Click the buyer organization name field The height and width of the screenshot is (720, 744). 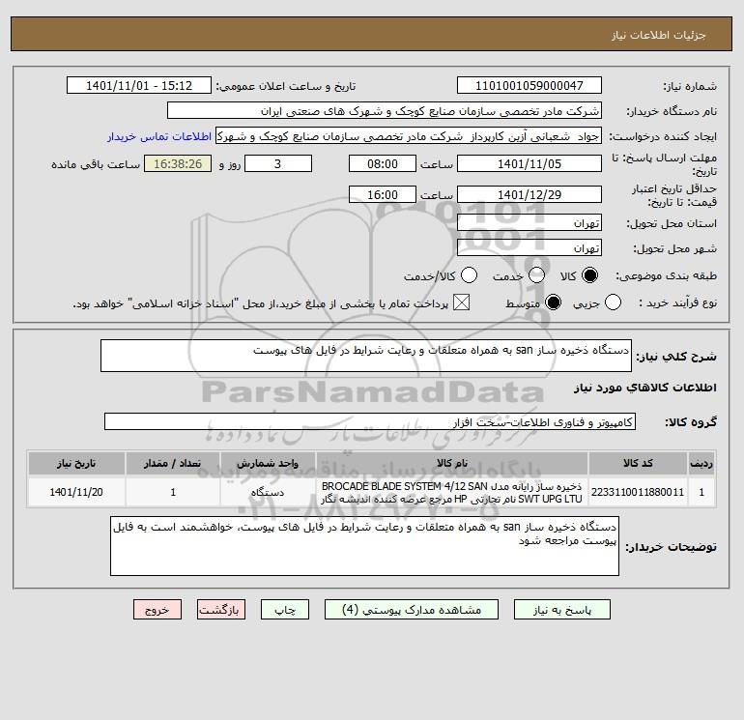click(385, 110)
